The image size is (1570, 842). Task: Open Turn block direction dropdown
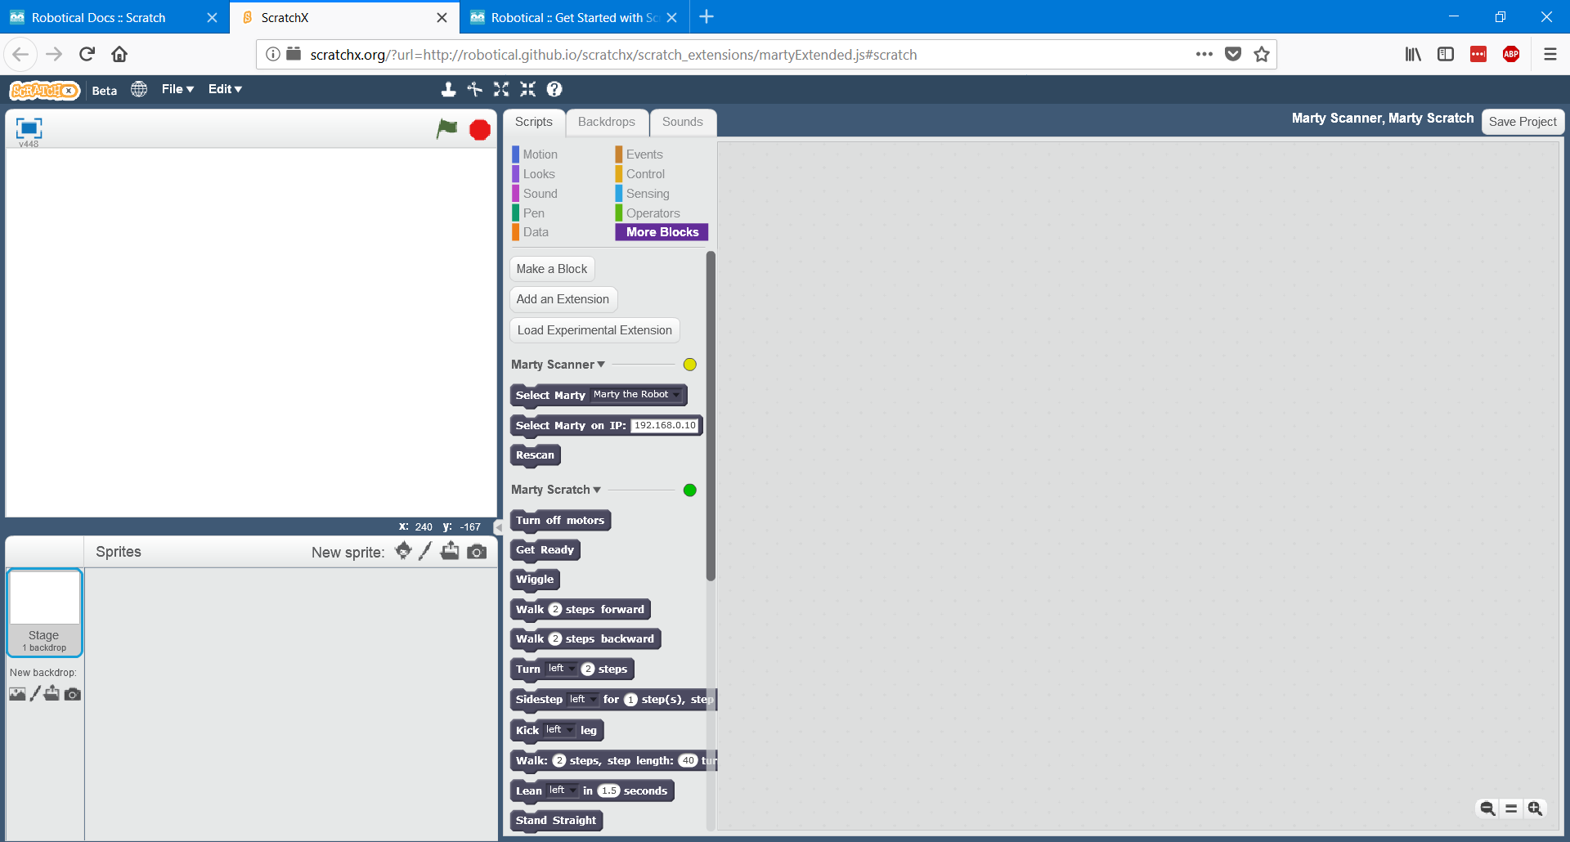[561, 669]
